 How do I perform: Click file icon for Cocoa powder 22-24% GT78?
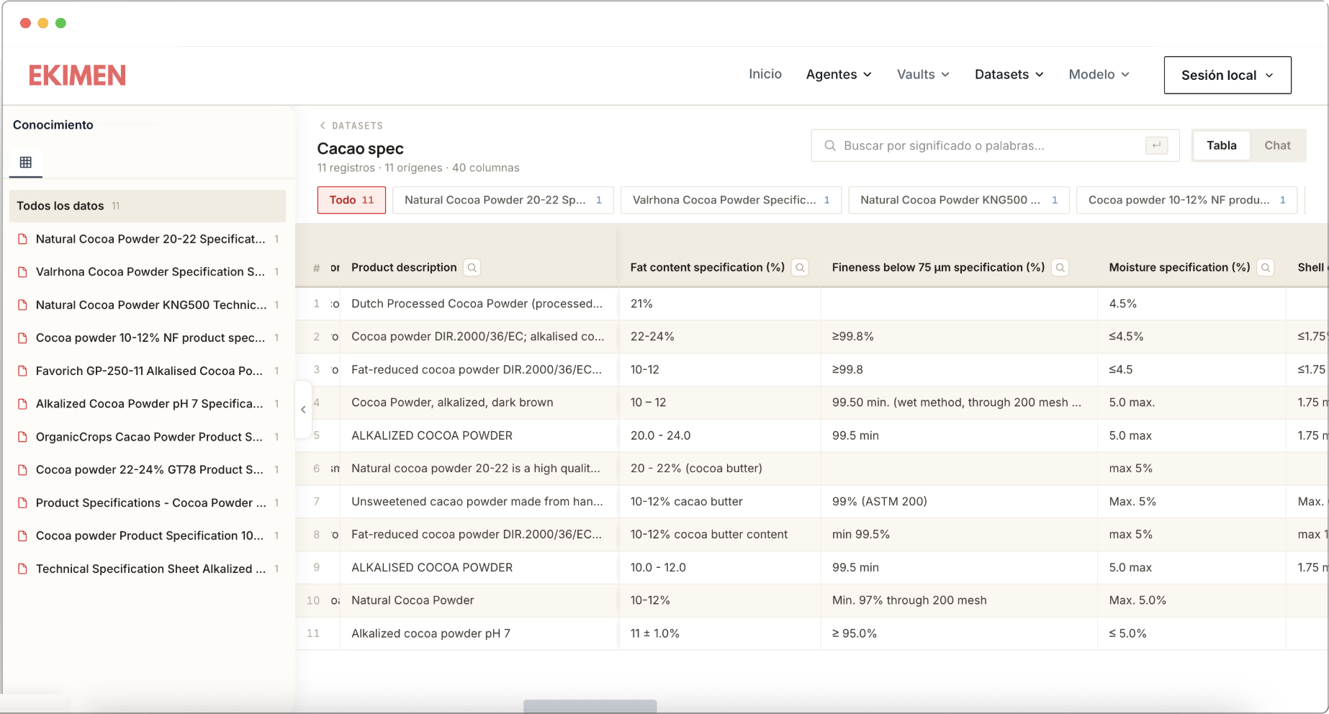(22, 470)
